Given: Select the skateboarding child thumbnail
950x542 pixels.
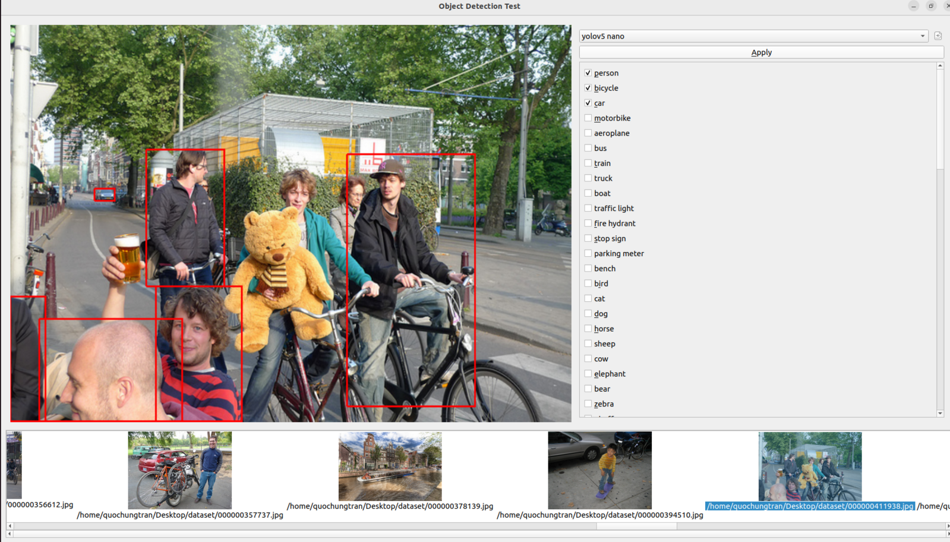Looking at the screenshot, I should point(599,469).
